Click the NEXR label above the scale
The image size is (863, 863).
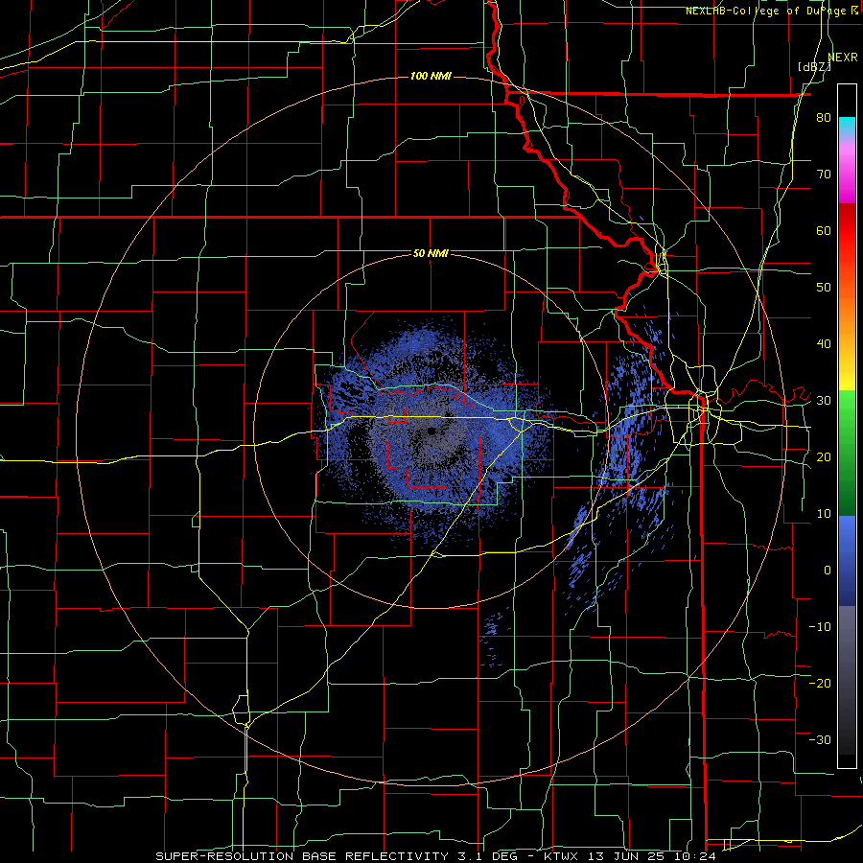[x=843, y=58]
